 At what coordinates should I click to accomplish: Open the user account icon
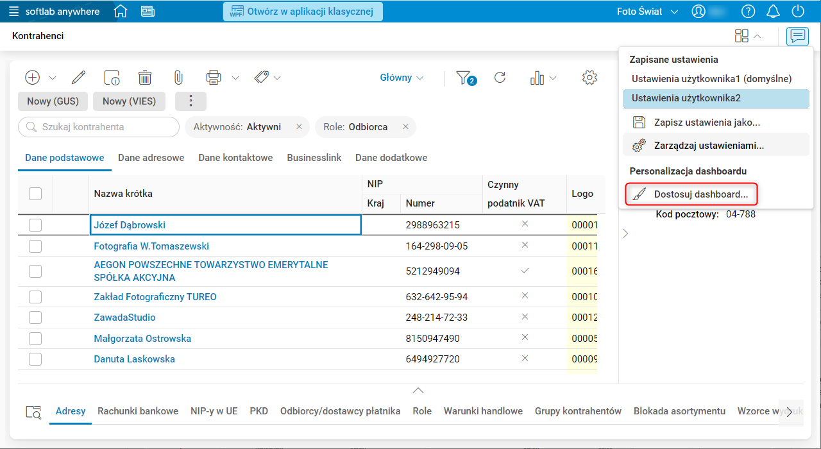tap(698, 12)
